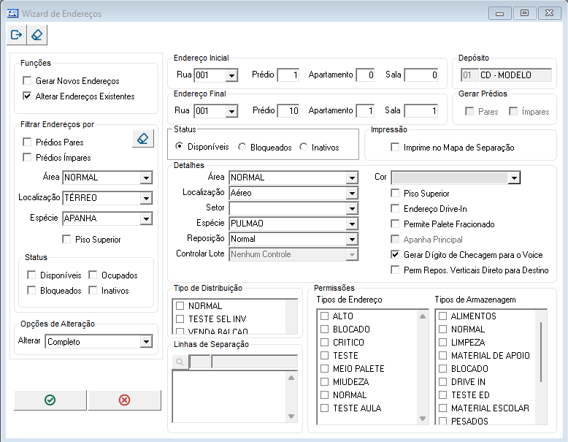Screen dimensions: 568x442
Task: Click the Endereço Inicial Apartamento field
Action: (365, 75)
